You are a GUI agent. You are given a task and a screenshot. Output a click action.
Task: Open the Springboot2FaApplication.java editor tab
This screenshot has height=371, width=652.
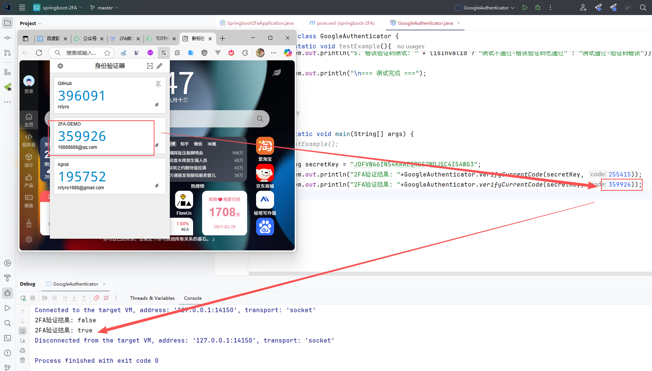[260, 23]
